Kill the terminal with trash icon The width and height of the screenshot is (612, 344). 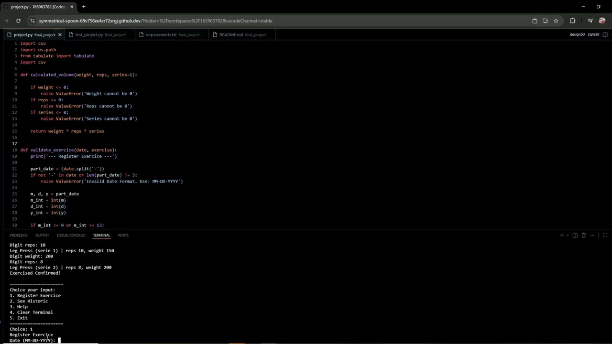[583, 235]
